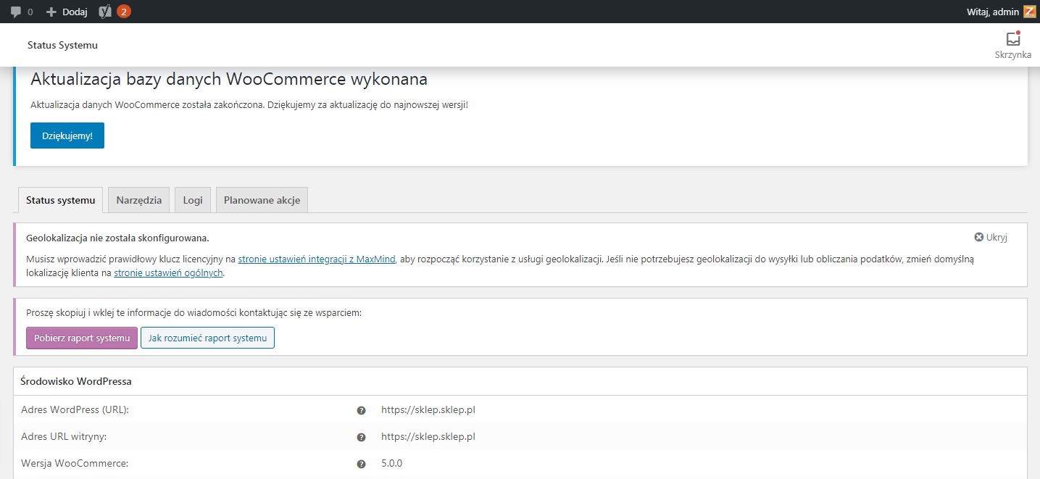Switch to the Logi tab
This screenshot has height=479, width=1040.
pos(193,200)
